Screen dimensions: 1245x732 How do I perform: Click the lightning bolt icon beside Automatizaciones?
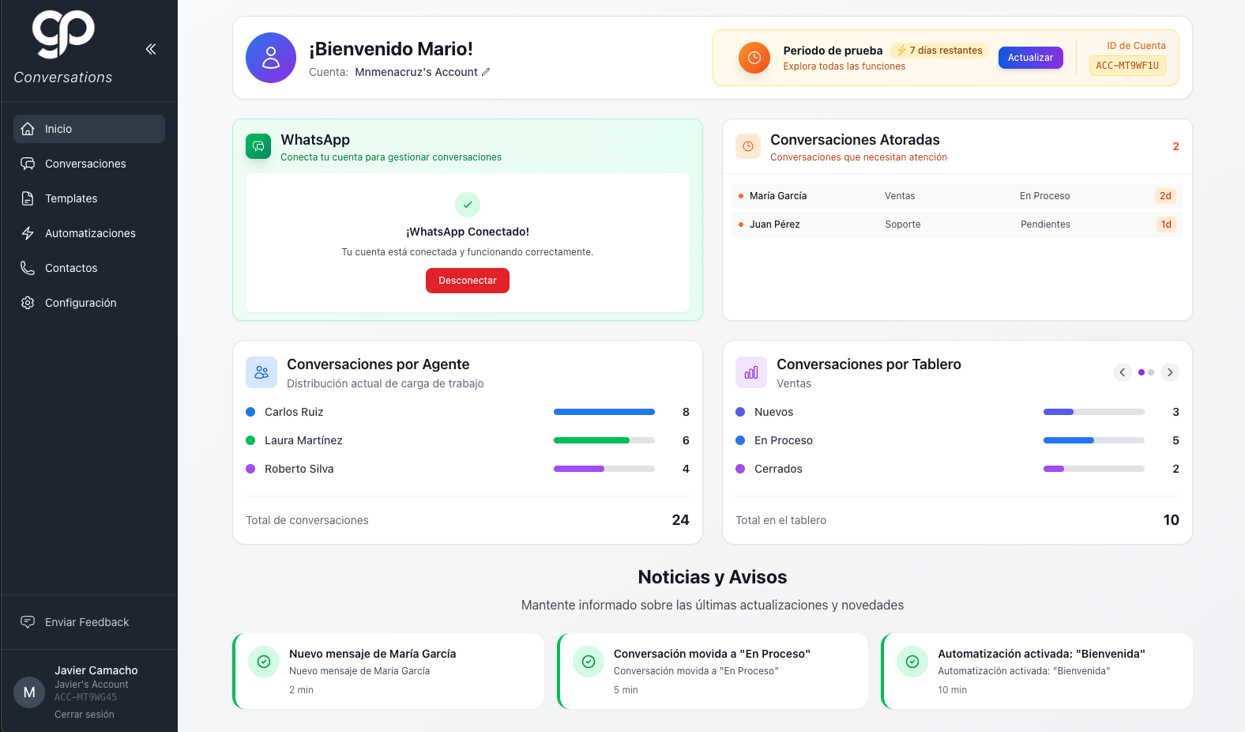click(28, 233)
